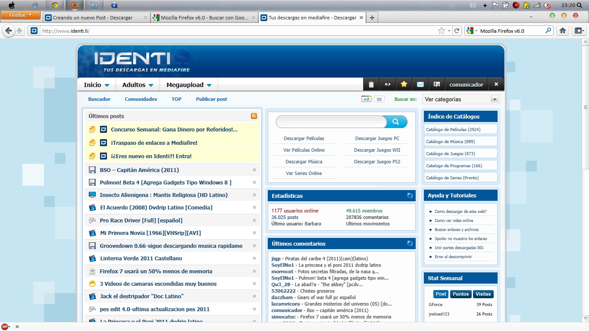The image size is (589, 331).
Task: Click muted volume icon in system tray
Action: pos(547,5)
